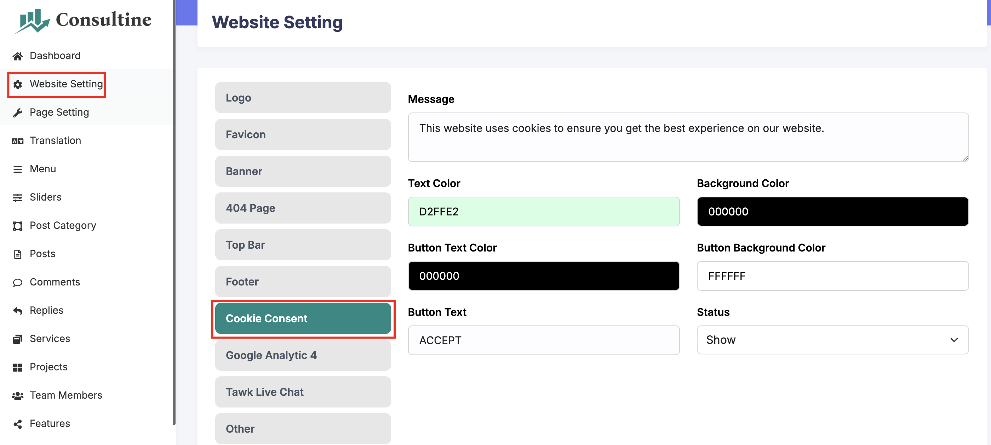
Task: Click the cookie Message text area
Action: click(x=688, y=137)
